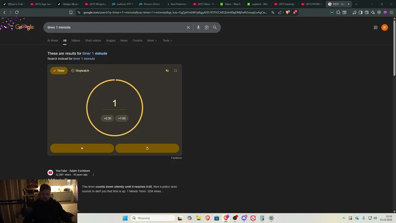Open File Explorer from the taskbar
Screen dimensions: 396x223
pyautogui.click(x=198, y=218)
